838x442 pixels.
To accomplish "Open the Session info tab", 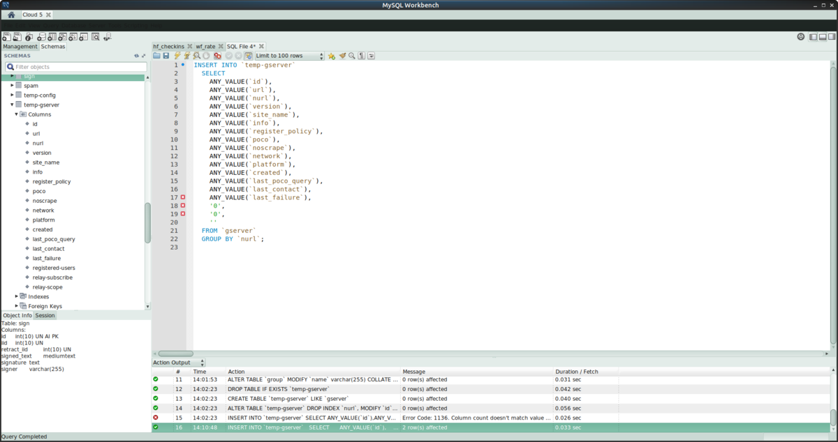I will click(x=45, y=315).
